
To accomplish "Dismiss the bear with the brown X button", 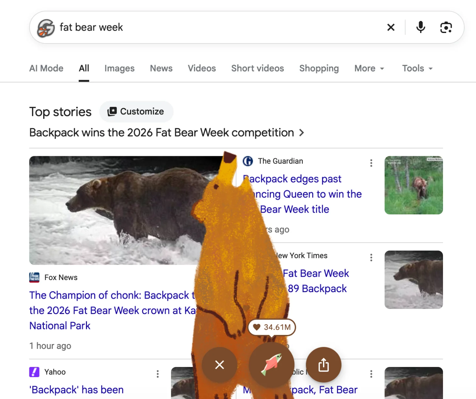I will 219,365.
